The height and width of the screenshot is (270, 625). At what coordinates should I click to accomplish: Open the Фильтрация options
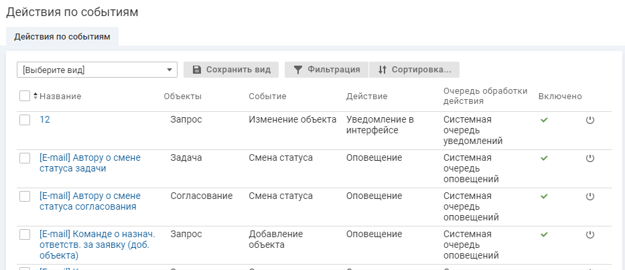326,70
